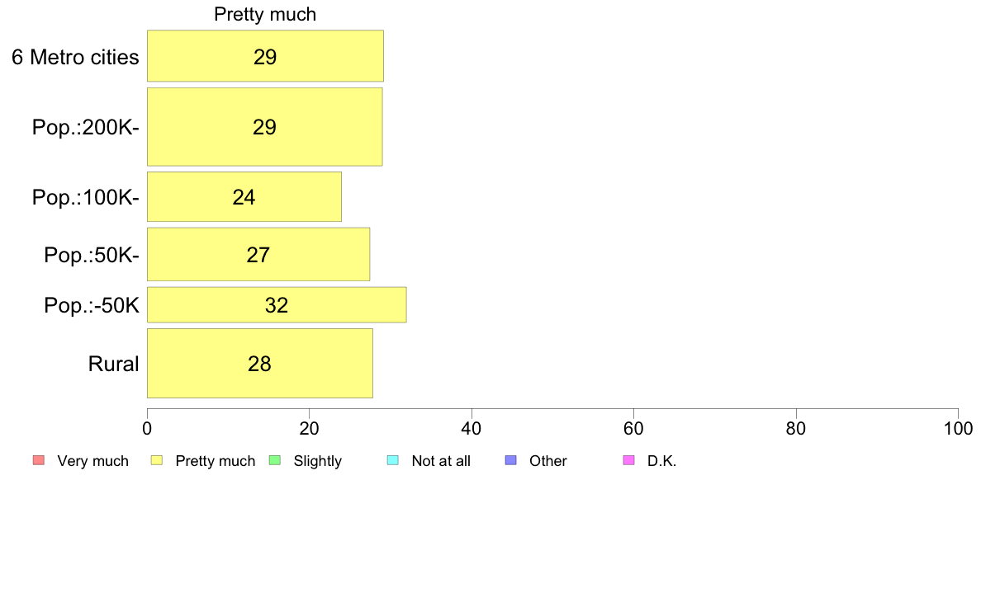
Task: Click the Pop.:-50K row label
Action: pos(92,306)
